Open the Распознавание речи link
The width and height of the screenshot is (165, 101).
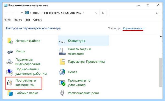tap(83, 93)
